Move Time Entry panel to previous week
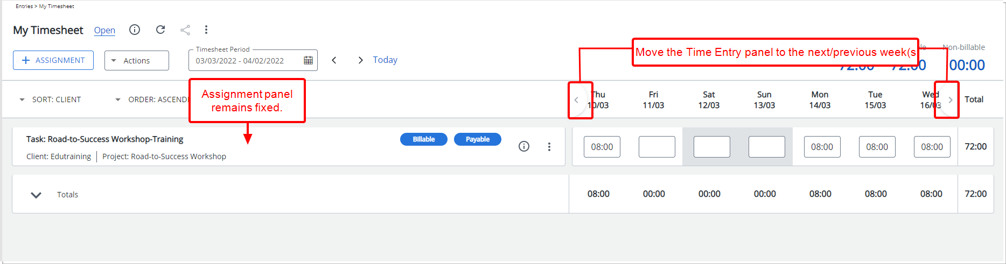The width and height of the screenshot is (1006, 264). click(576, 100)
